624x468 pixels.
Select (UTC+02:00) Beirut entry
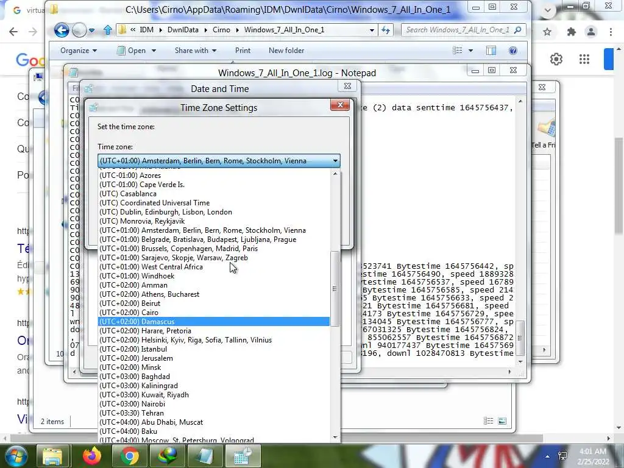click(x=214, y=303)
